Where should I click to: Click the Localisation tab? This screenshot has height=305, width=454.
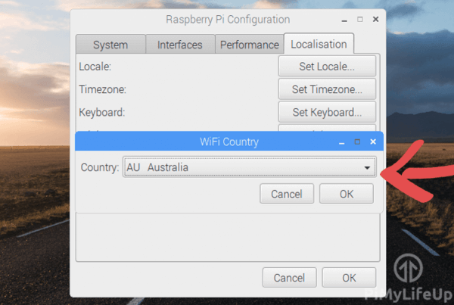pyautogui.click(x=318, y=44)
